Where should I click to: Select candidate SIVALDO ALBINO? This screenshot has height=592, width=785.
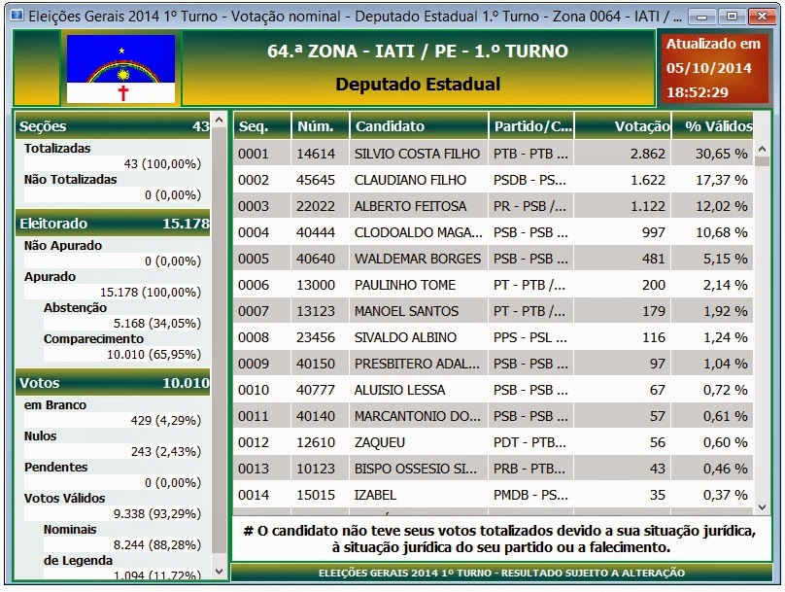494,337
